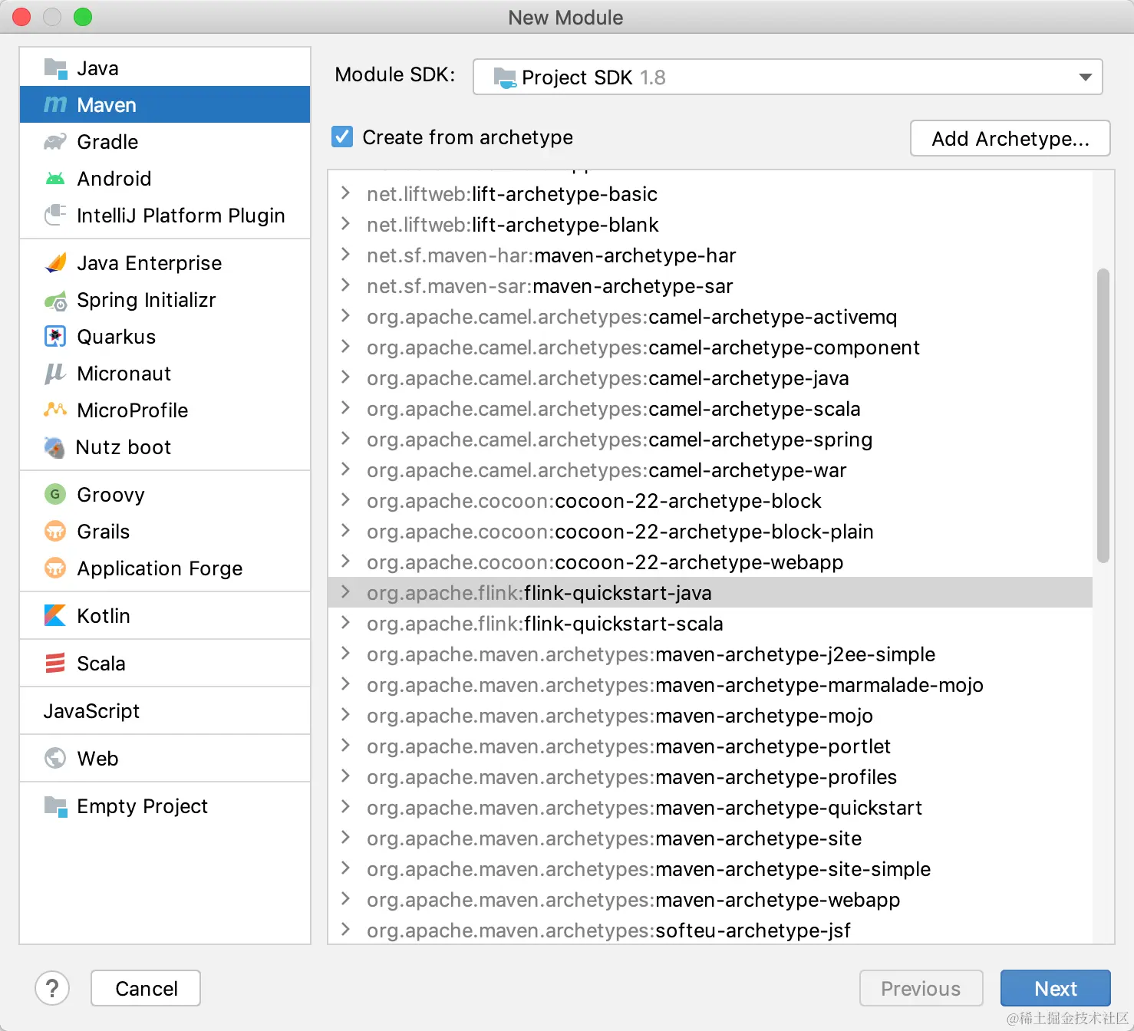Click the Spring Initializr leaf icon
This screenshot has height=1031, width=1134.
point(55,301)
